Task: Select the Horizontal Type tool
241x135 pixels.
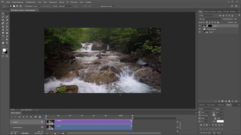Action: tap(3, 36)
